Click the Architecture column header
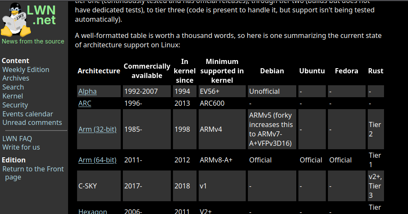The height and width of the screenshot is (214, 408). coord(99,71)
